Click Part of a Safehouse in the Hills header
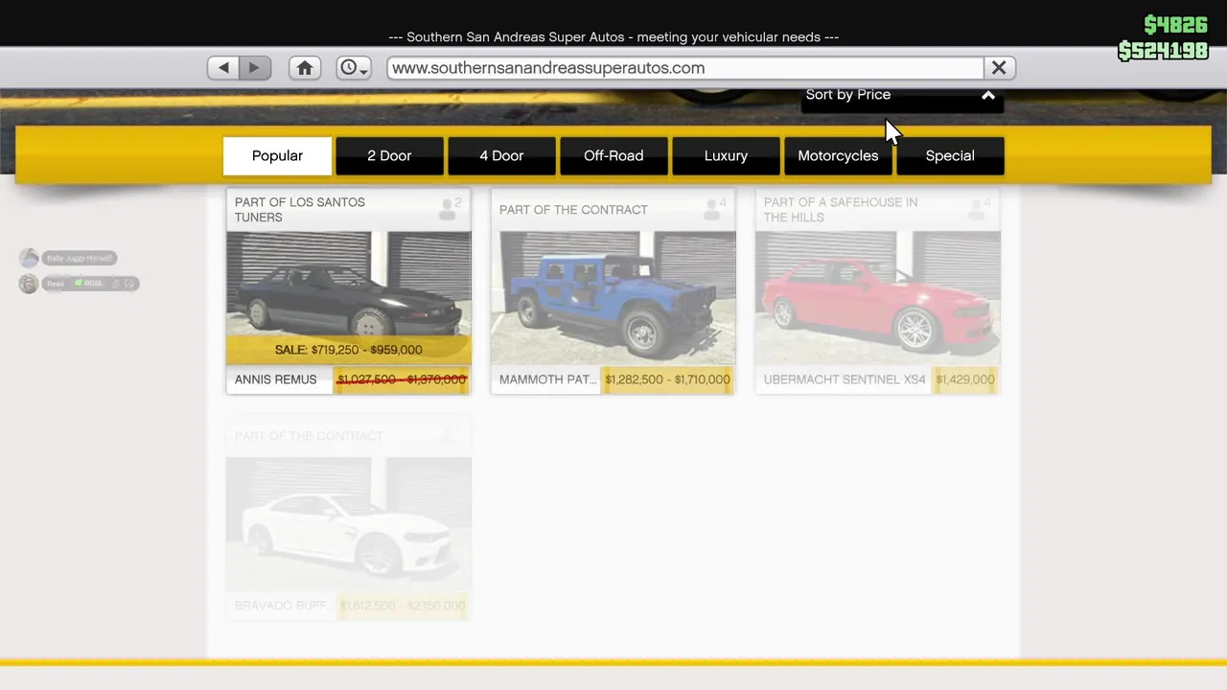This screenshot has width=1227, height=690. [x=841, y=210]
